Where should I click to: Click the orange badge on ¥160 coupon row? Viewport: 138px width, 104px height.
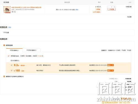(x=111, y=70)
